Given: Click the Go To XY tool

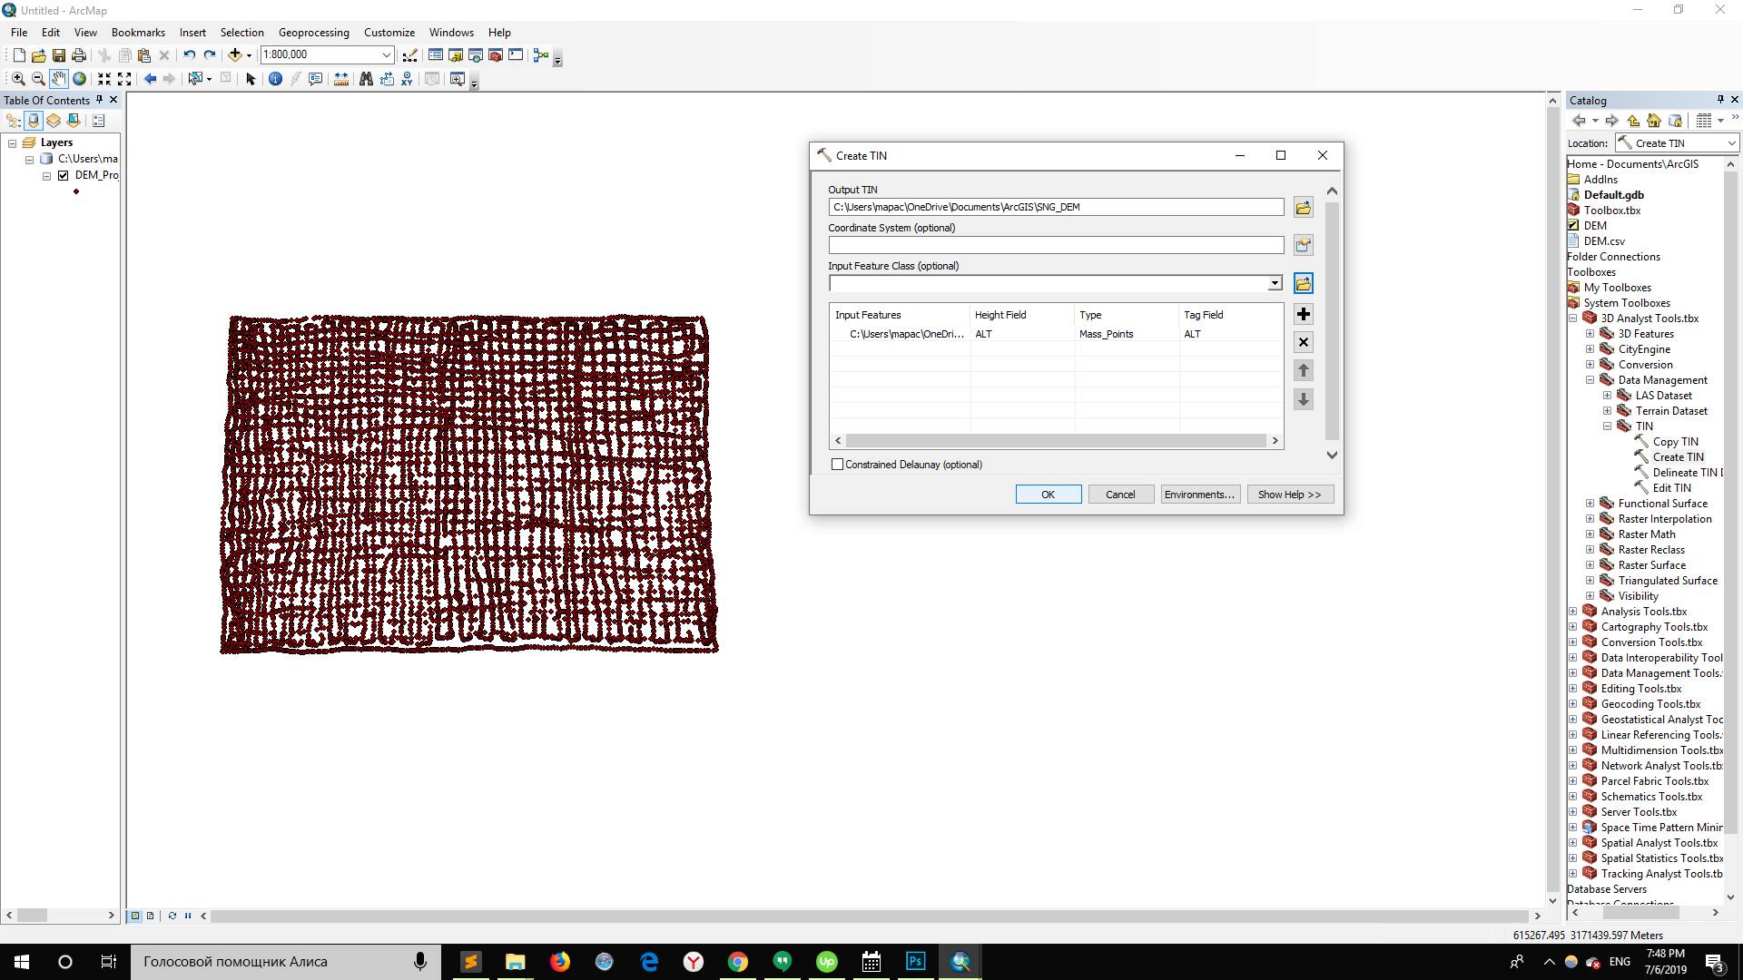Looking at the screenshot, I should (x=408, y=79).
